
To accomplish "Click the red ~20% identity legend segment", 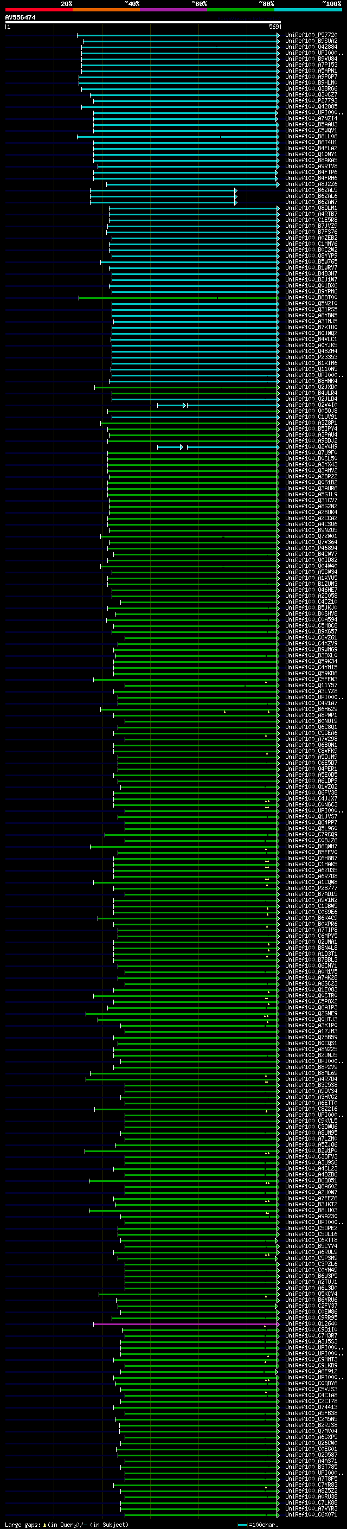I will coord(38,10).
